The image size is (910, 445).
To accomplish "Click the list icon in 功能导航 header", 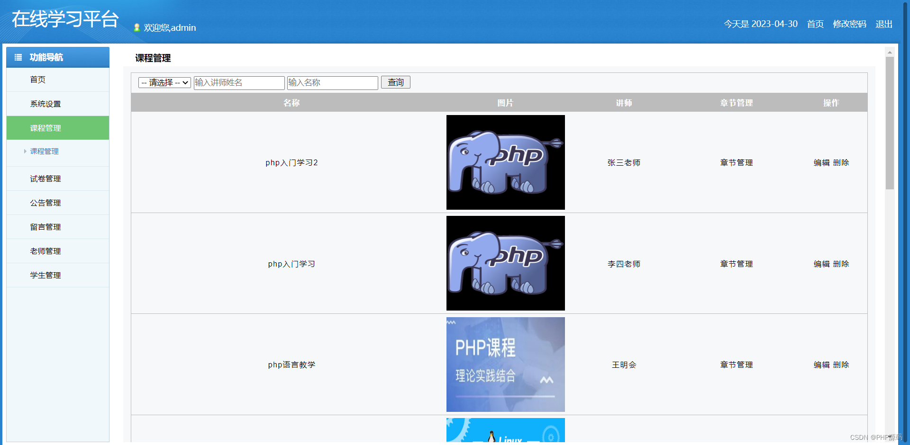I will point(18,57).
